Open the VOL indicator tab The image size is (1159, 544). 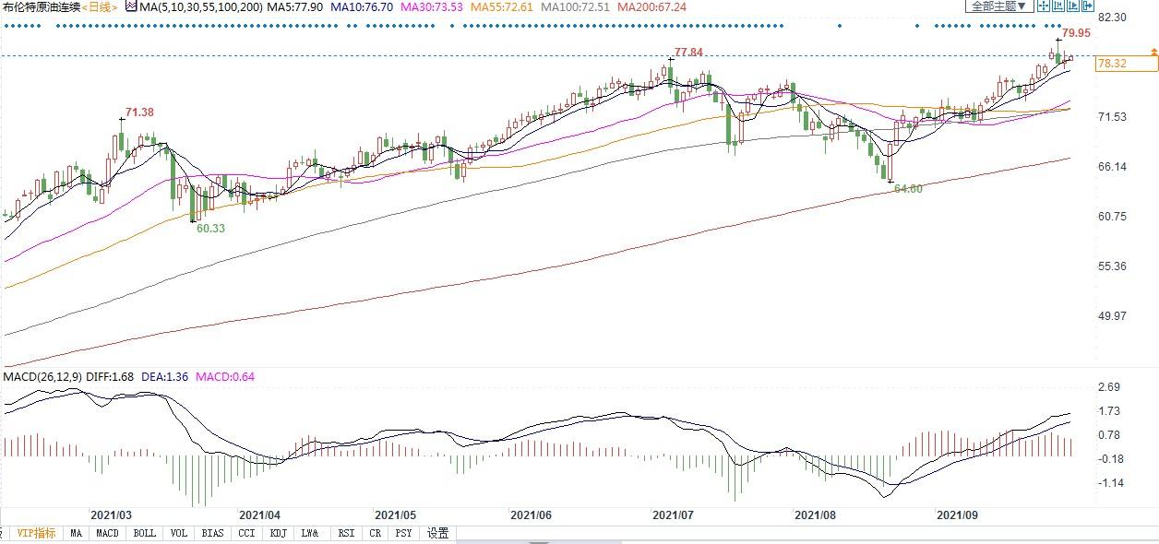[178, 533]
